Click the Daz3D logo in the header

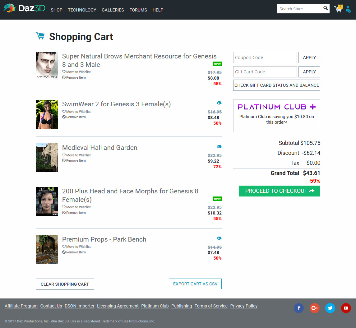coord(24,8)
